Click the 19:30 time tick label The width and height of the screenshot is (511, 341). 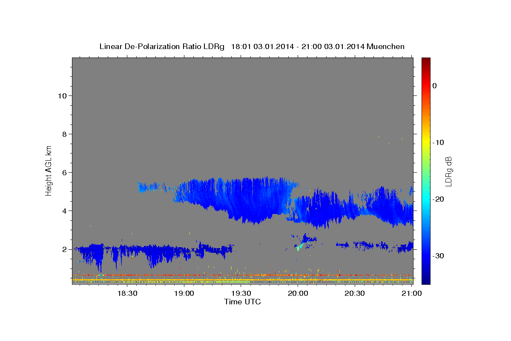tap(241, 293)
